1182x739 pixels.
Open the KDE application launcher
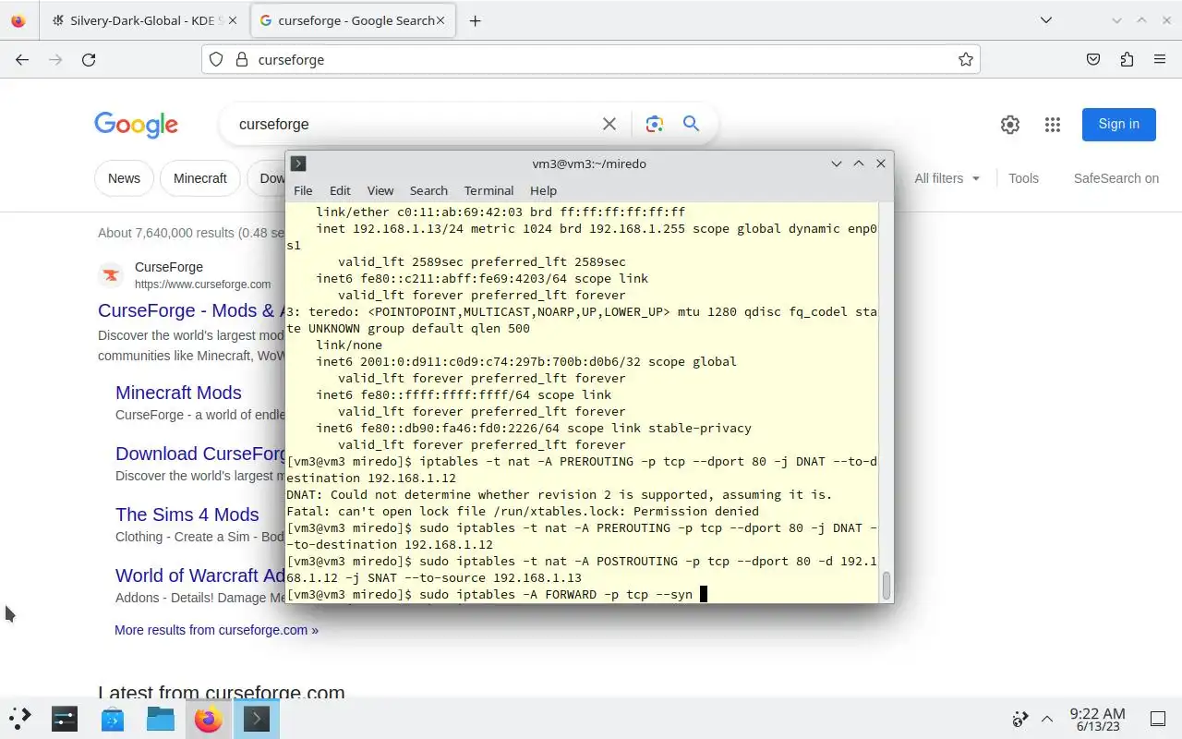pyautogui.click(x=19, y=718)
